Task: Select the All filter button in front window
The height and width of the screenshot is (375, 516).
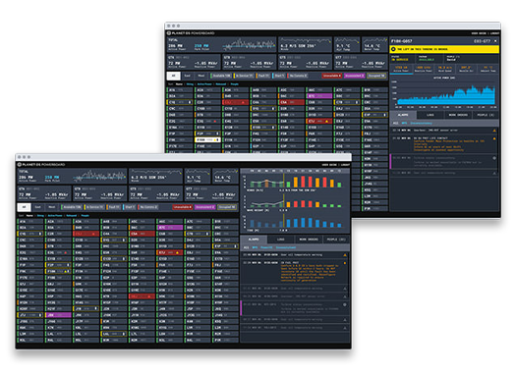Action: 24,207
